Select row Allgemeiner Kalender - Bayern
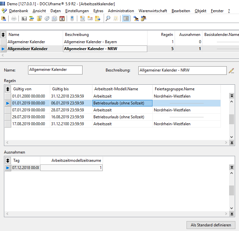Image resolution: width=239 pixels, height=231 pixels. pos(119,42)
